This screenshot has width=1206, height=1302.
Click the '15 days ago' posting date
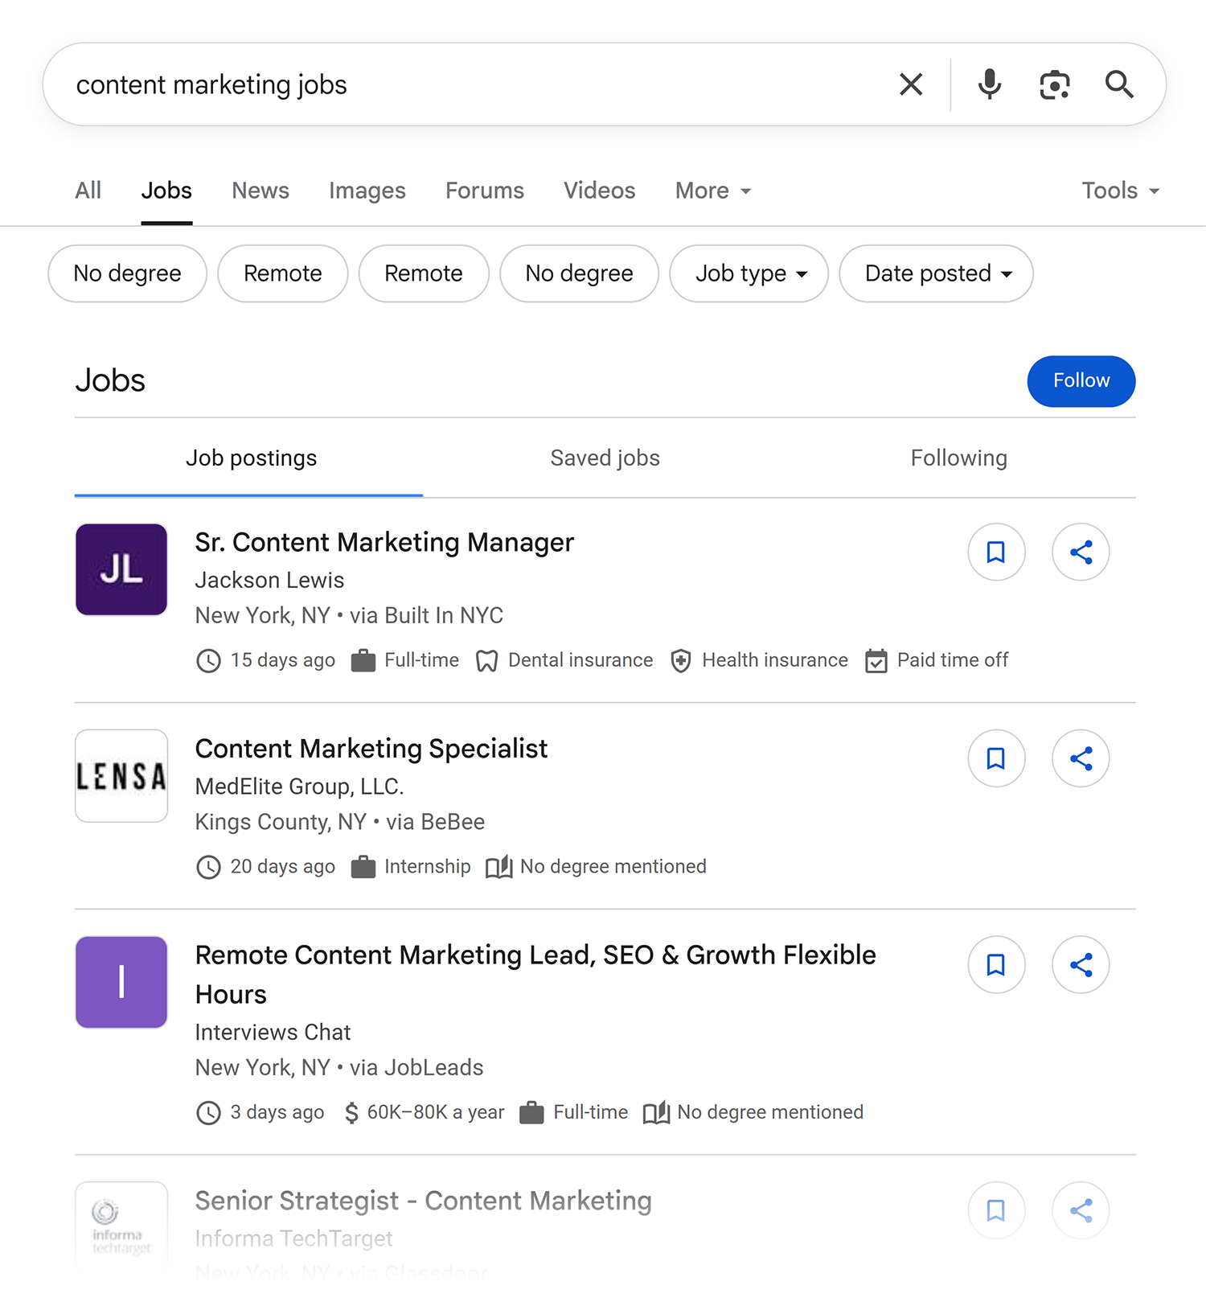[283, 660]
